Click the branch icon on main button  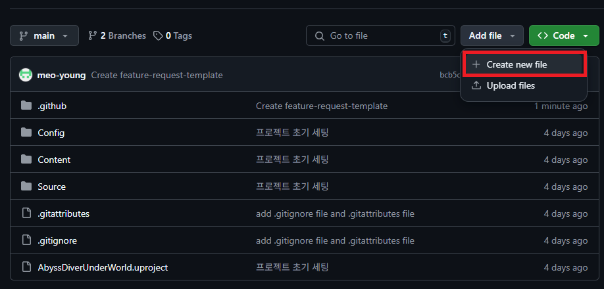[24, 35]
